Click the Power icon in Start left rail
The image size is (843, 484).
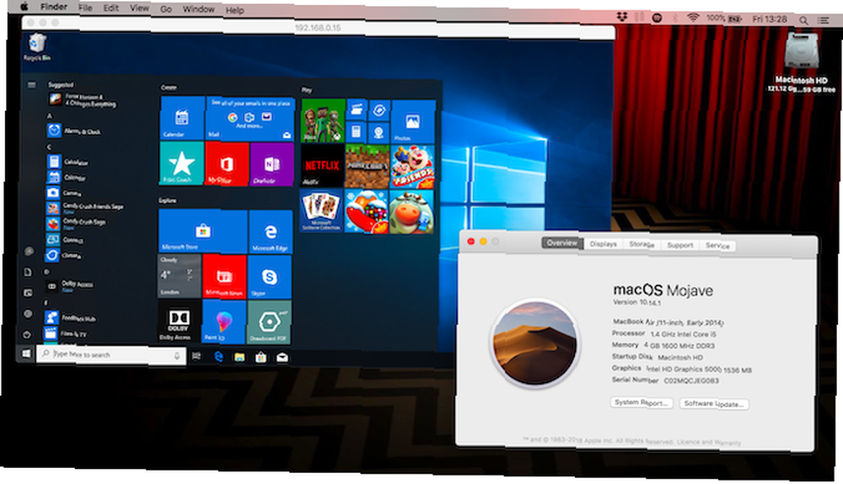26,334
